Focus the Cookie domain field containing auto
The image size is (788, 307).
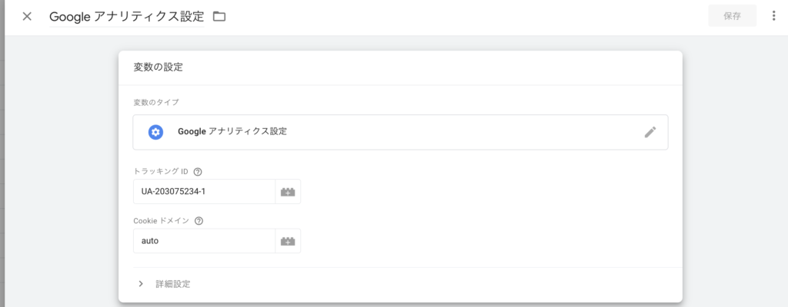(x=204, y=241)
